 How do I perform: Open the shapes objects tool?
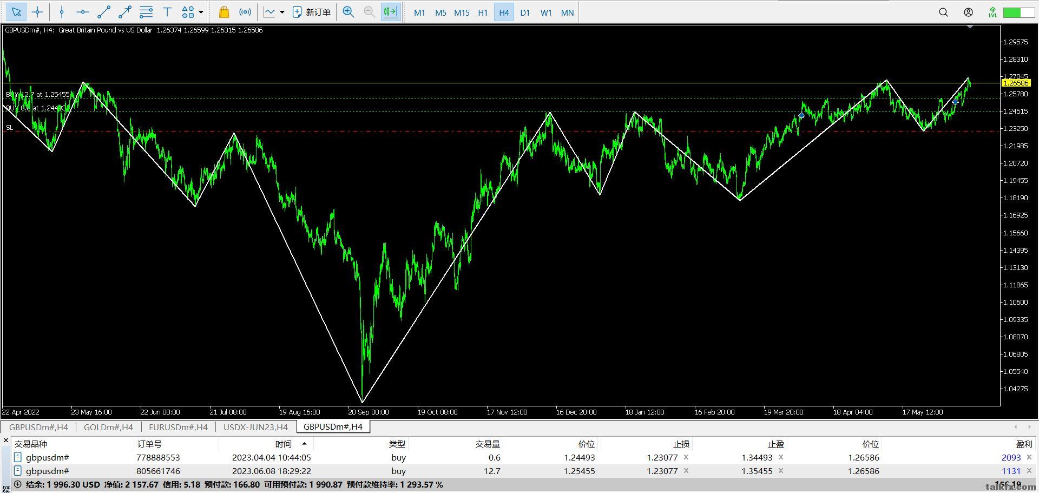click(x=188, y=12)
